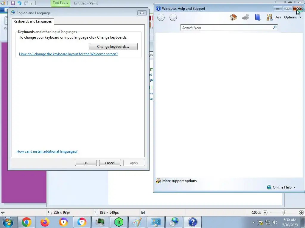This screenshot has width=305, height=228.
Task: Open the purple keyhole browser taskbar icon
Action: point(63,222)
